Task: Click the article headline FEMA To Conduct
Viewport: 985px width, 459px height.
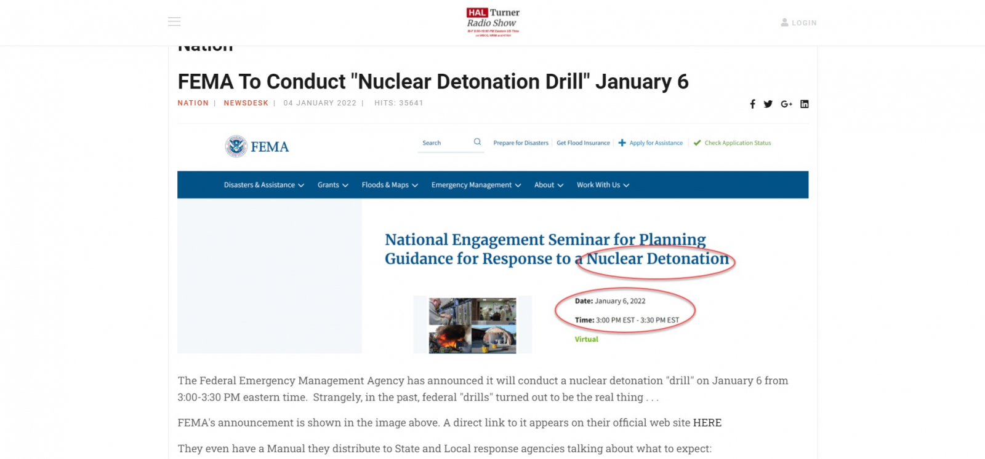Action: coord(433,81)
